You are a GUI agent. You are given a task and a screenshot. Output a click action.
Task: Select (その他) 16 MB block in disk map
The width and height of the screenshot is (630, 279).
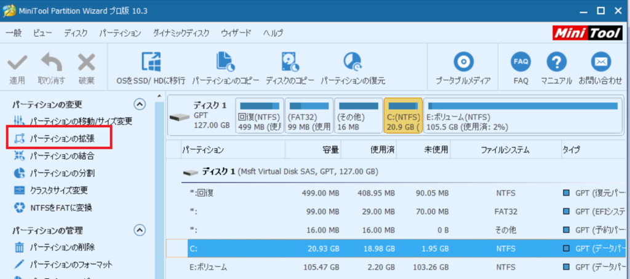point(359,116)
